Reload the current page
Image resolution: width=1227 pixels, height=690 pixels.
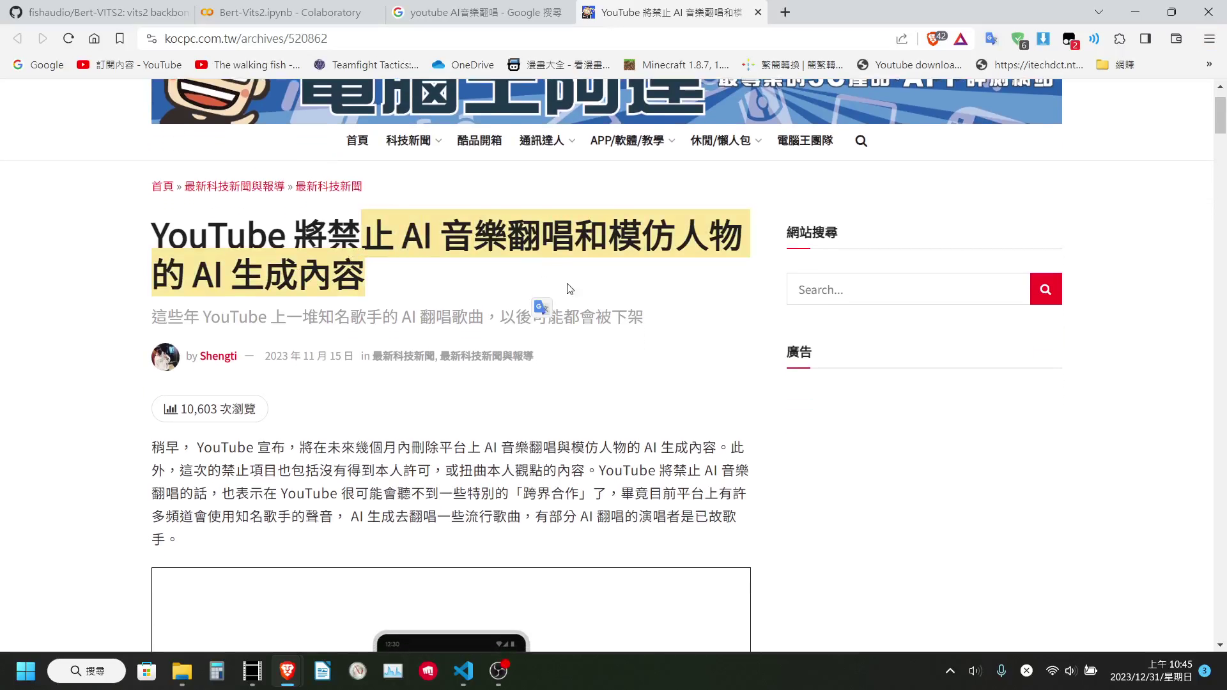pos(68,39)
